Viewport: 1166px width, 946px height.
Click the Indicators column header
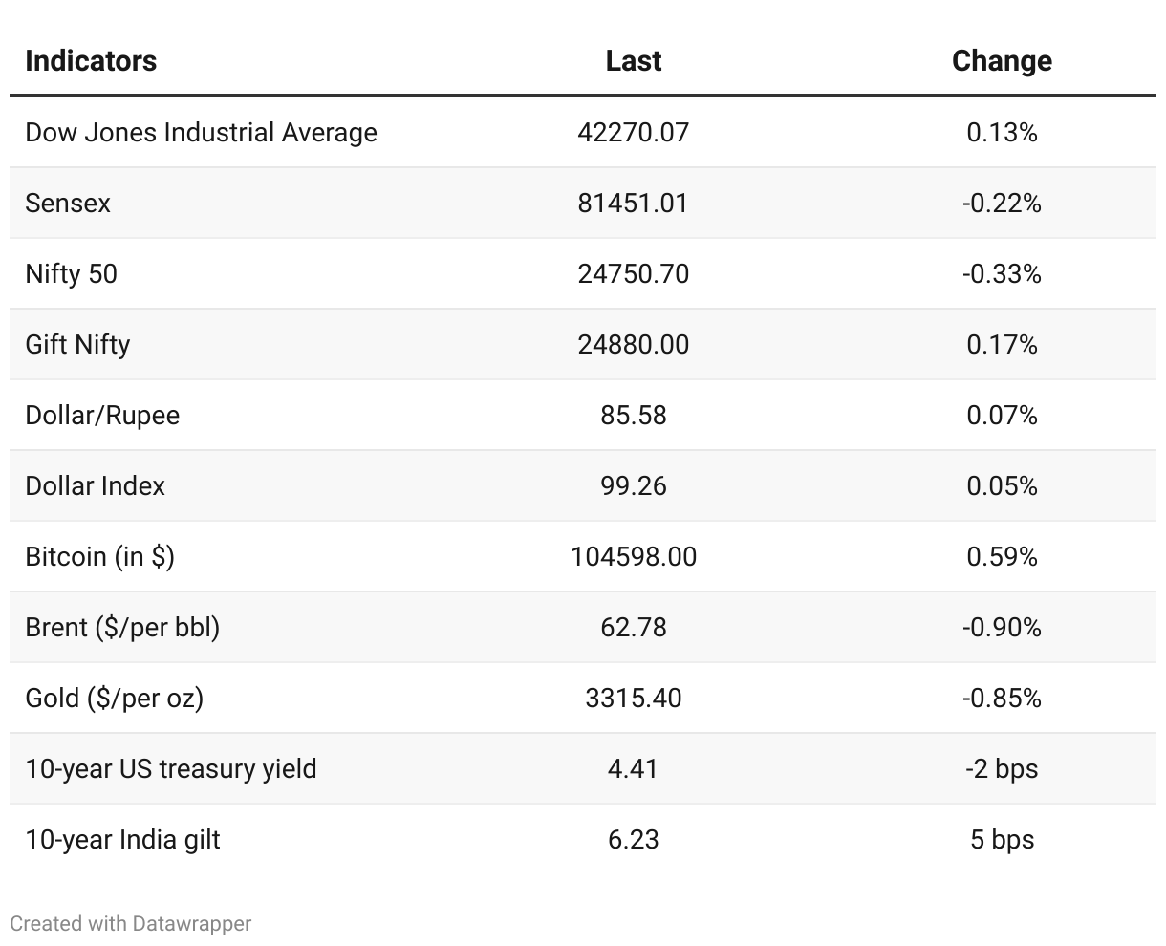91,61
